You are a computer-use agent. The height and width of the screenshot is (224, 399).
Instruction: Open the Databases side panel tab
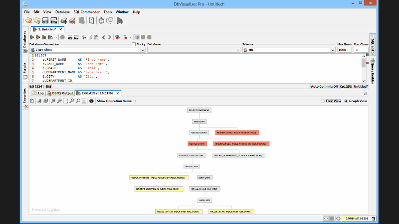[x=25, y=41]
